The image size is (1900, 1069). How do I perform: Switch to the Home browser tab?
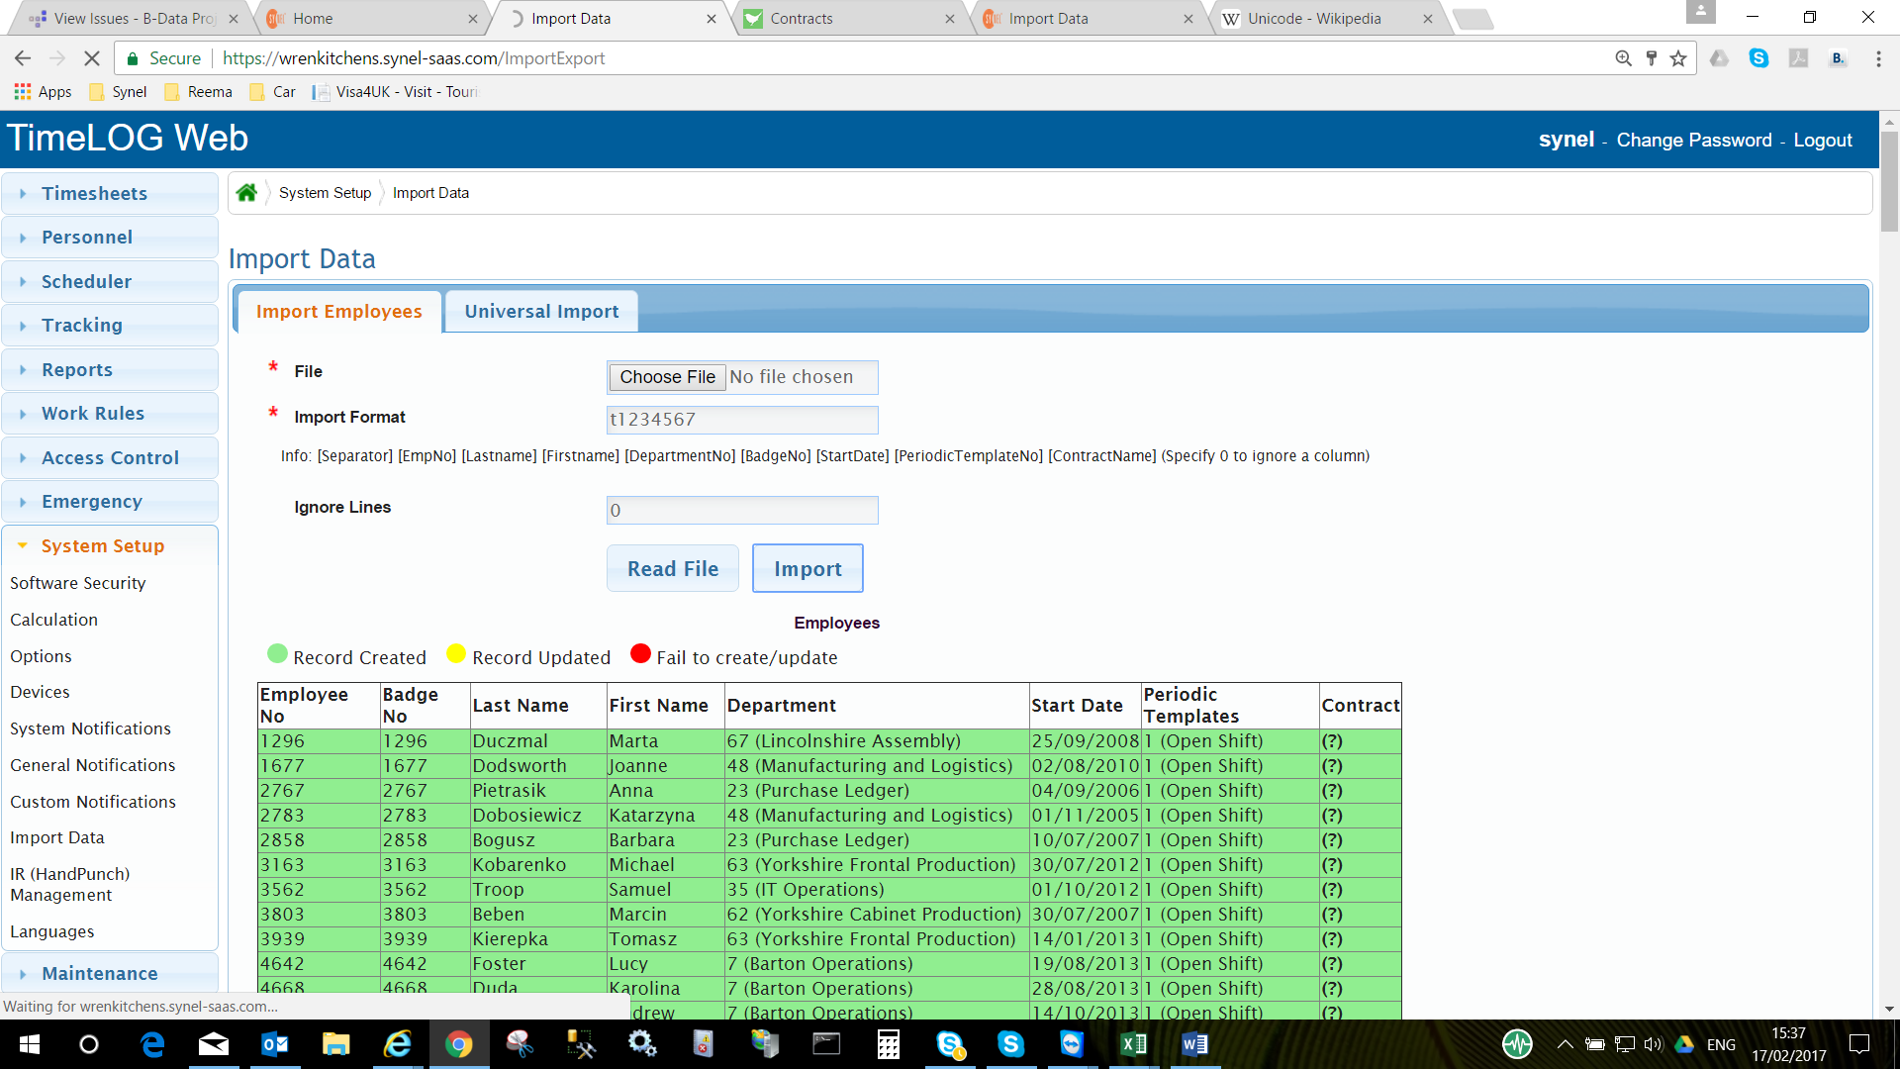coord(372,19)
